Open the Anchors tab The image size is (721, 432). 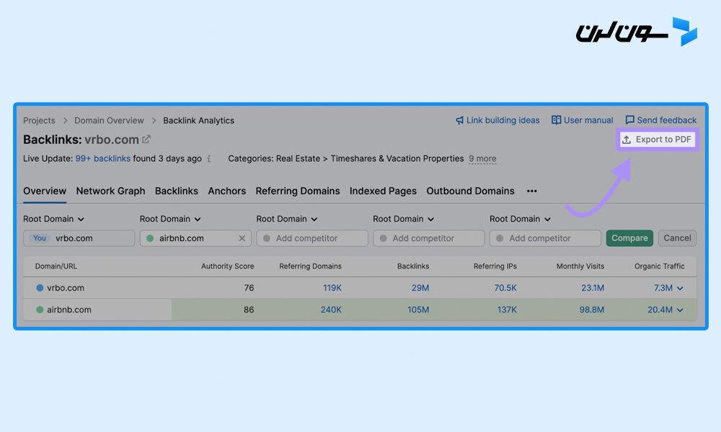(x=226, y=191)
